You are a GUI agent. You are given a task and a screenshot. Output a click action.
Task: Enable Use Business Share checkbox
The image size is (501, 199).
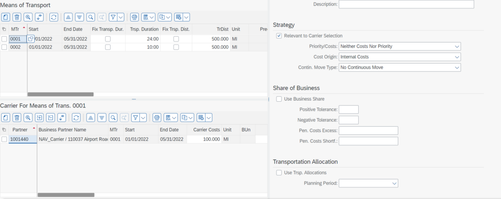279,99
